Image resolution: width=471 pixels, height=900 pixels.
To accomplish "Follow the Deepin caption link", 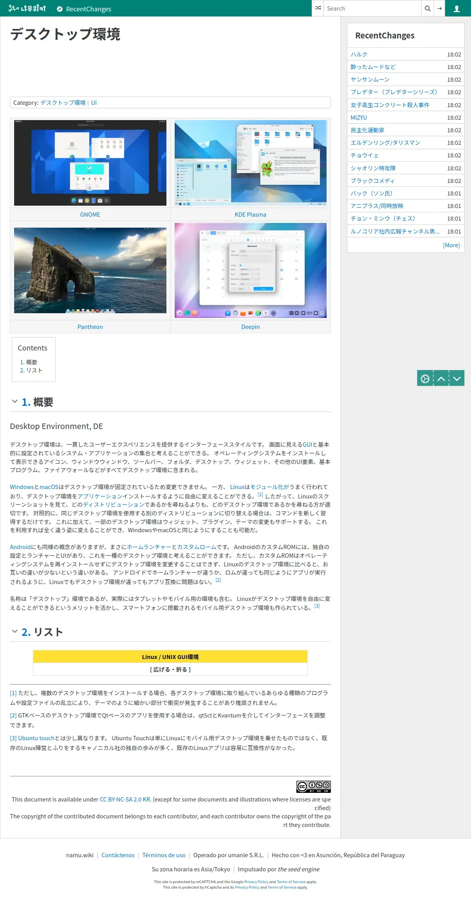I will point(250,327).
